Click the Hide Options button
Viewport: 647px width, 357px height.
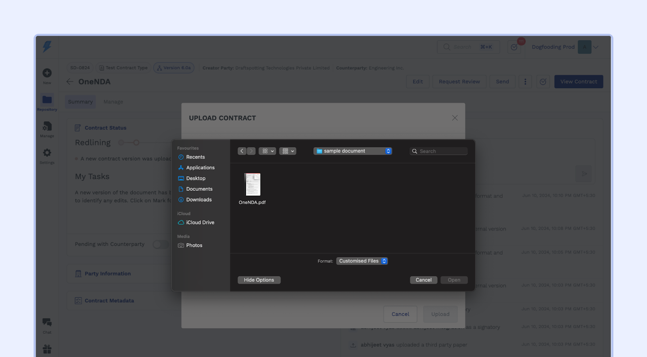[x=259, y=280]
